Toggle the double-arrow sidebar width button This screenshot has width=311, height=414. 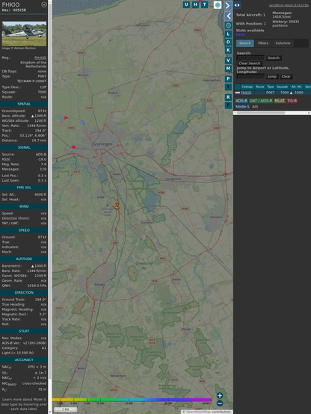(x=237, y=5)
